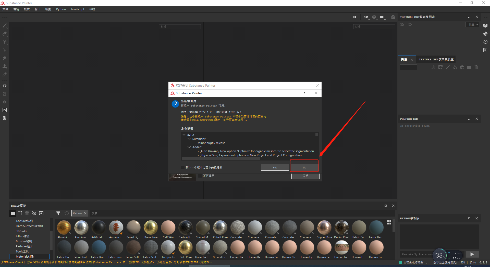Delete the selected layer via trash icon
Viewport: 490px width, 267px height.
[476, 67]
